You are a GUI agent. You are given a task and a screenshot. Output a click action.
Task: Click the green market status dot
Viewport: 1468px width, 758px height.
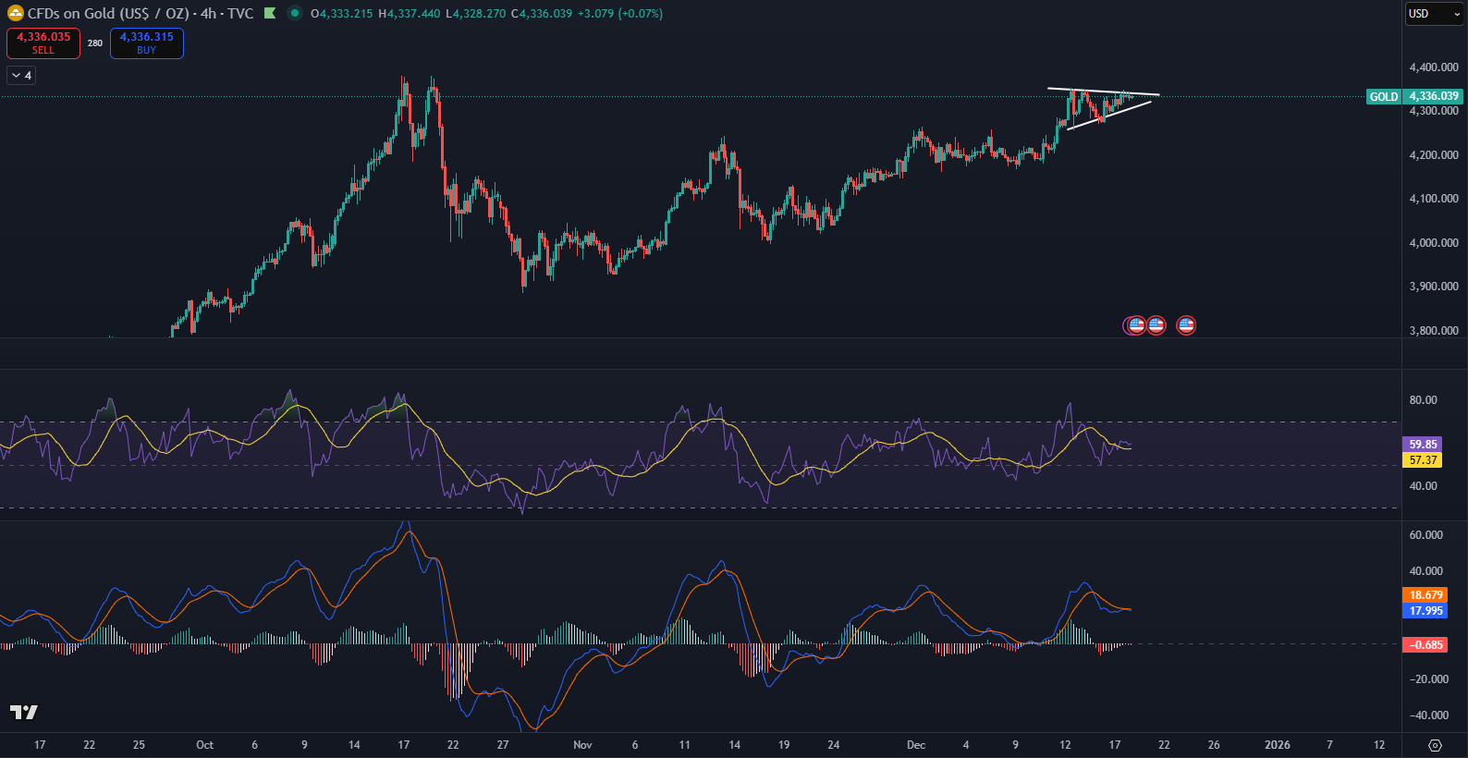click(294, 14)
